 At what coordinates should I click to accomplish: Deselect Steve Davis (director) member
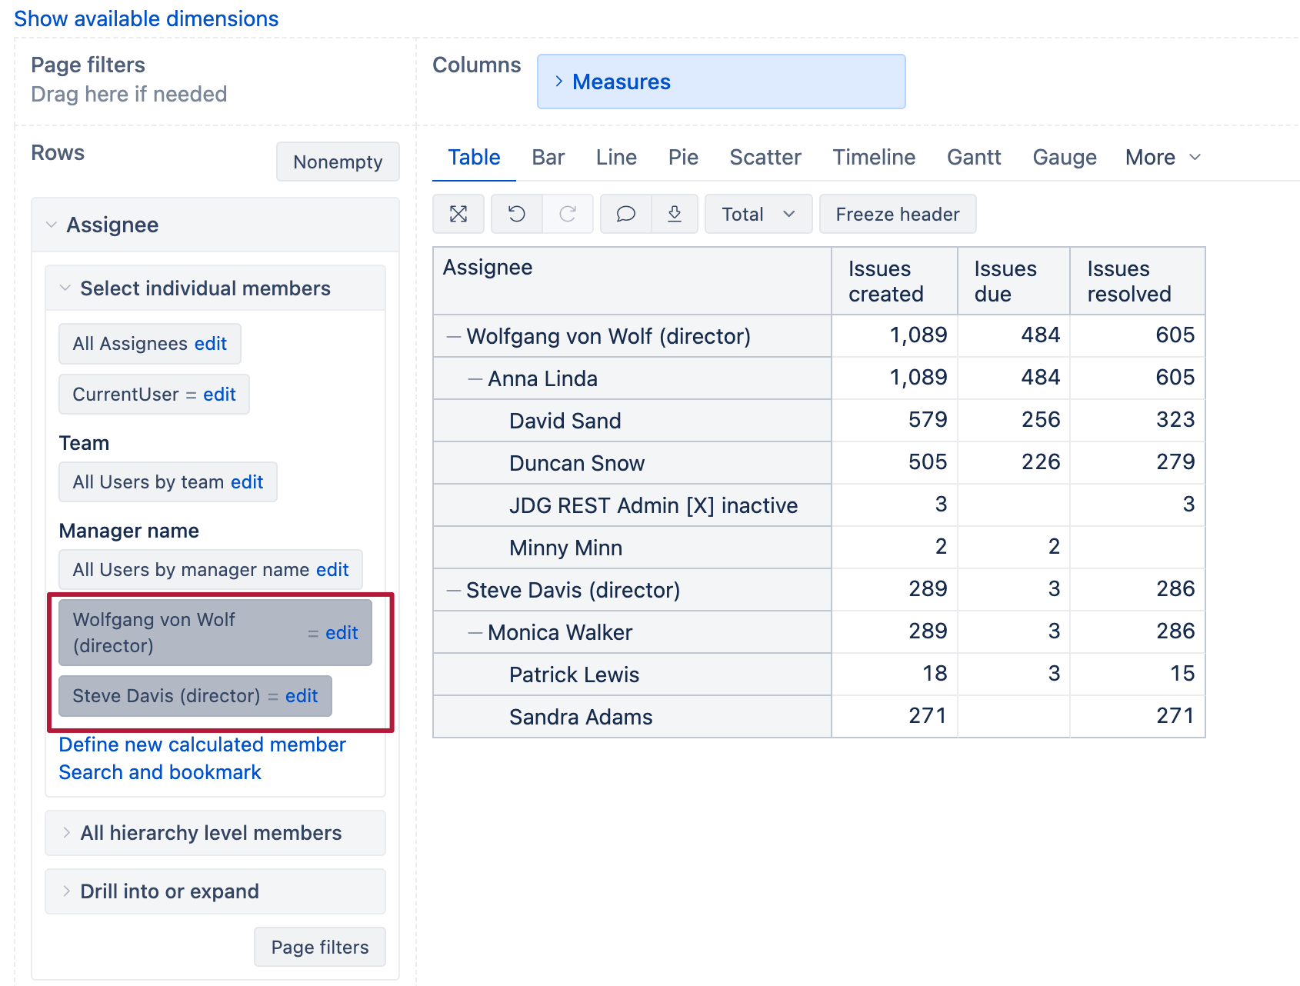click(166, 696)
